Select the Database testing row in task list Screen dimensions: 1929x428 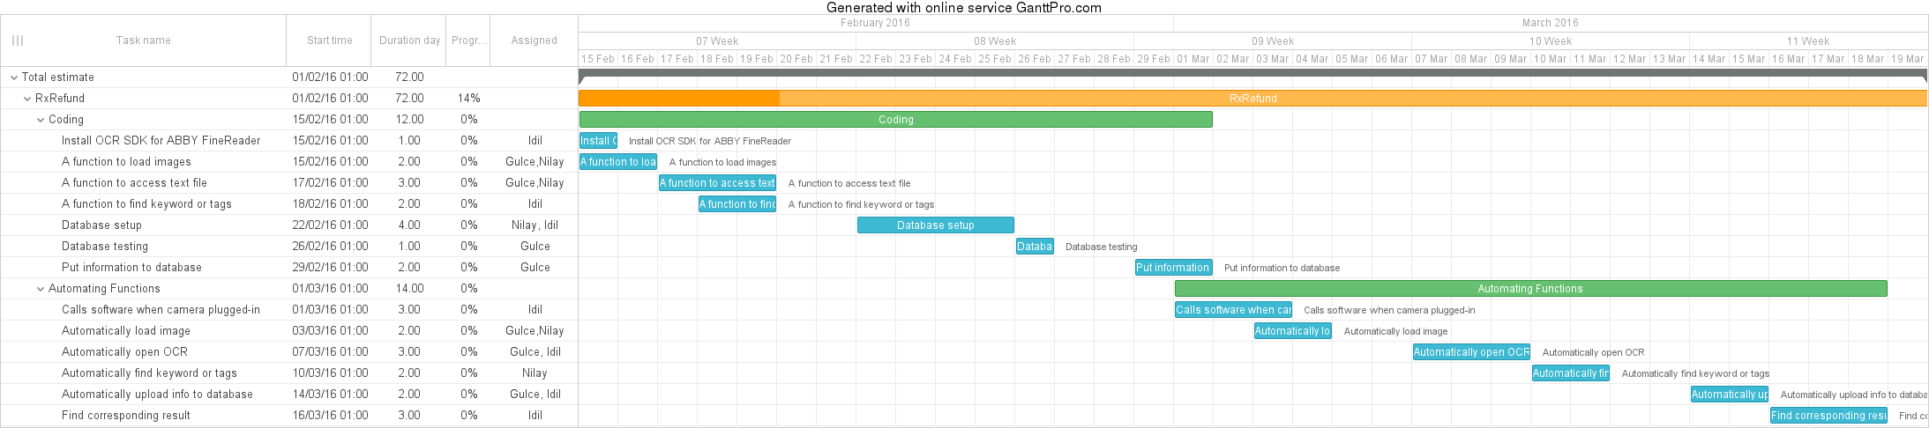coord(105,247)
